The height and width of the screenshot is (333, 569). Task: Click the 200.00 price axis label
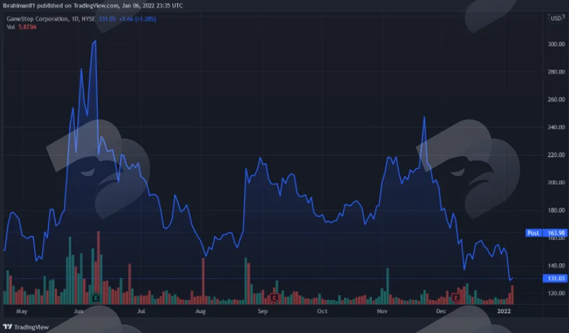click(x=556, y=182)
